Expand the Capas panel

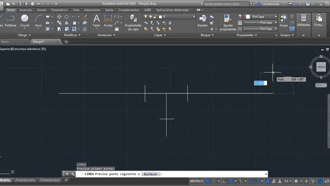click(159, 35)
